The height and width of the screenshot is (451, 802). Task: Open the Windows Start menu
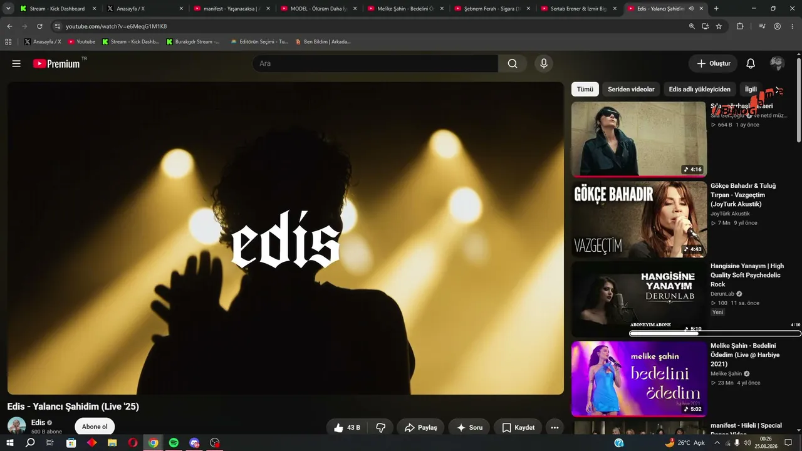(9, 443)
